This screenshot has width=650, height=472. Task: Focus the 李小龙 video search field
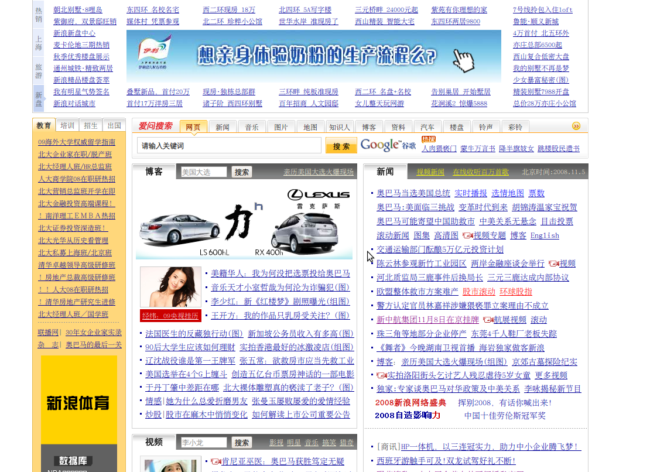pos(204,443)
